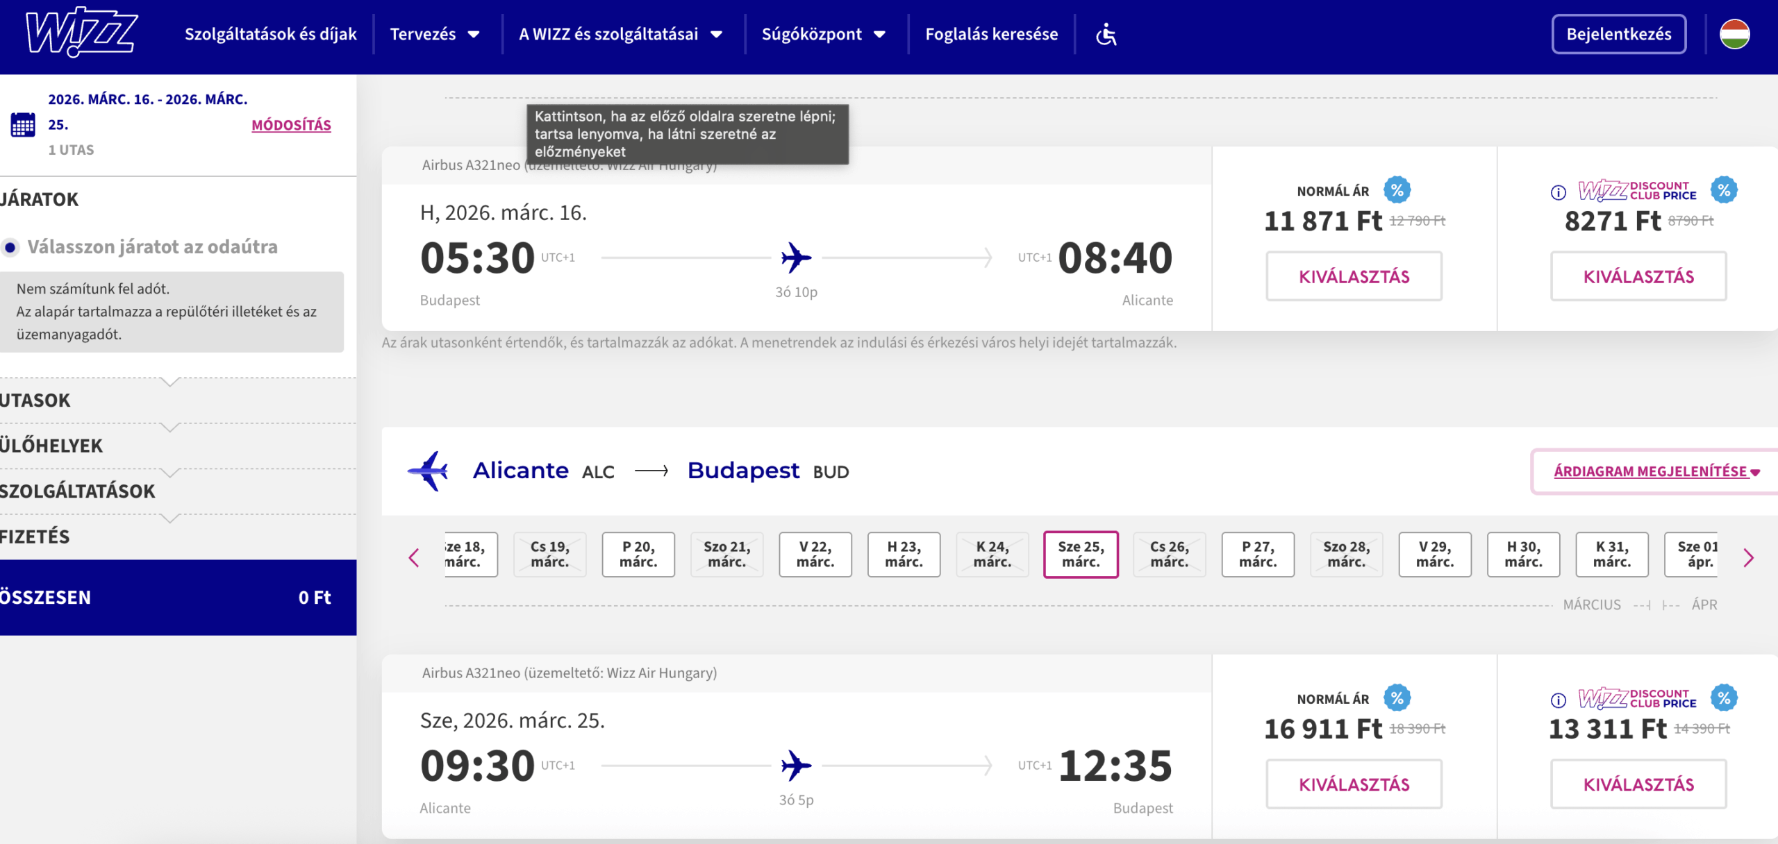
Task: Open the Súgóközpont dropdown menu
Action: click(x=823, y=34)
